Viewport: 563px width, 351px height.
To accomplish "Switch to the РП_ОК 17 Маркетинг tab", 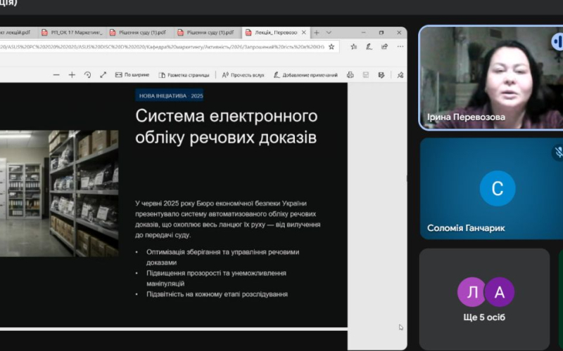I will 72,32.
